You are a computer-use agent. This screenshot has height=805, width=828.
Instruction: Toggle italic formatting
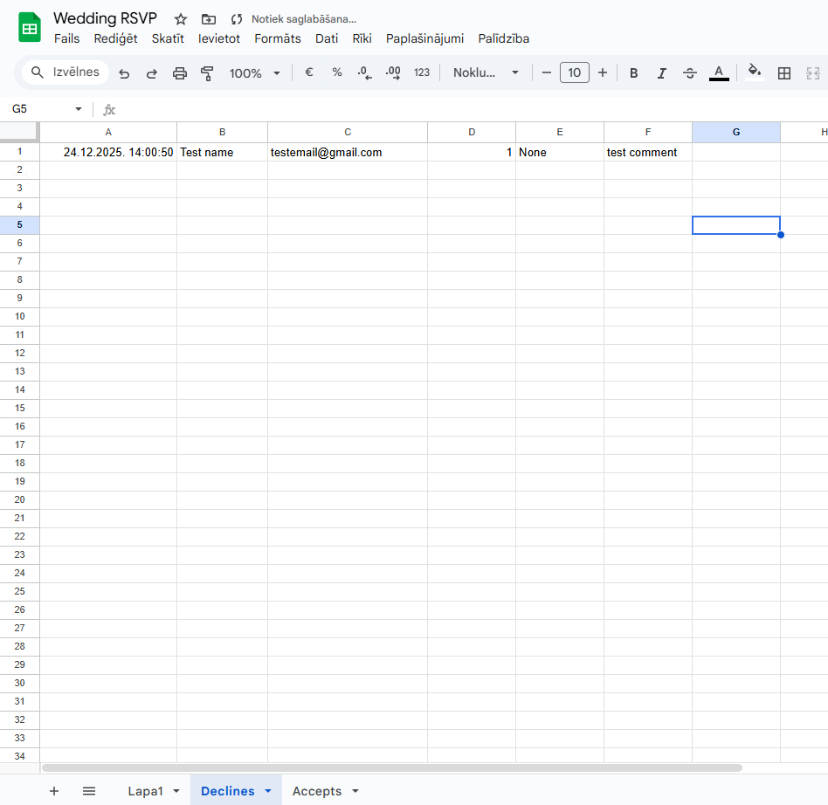tap(662, 73)
